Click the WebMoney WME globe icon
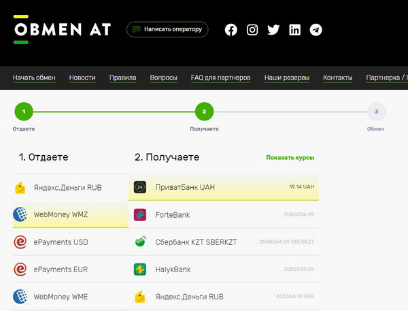Image resolution: width=408 pixels, height=311 pixels. tap(20, 297)
